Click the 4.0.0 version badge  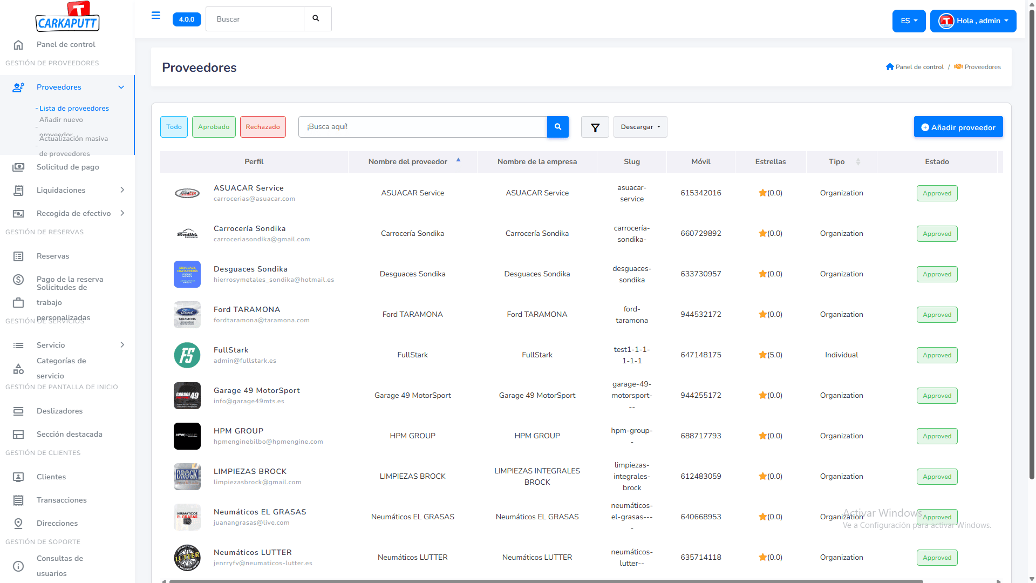pyautogui.click(x=187, y=19)
